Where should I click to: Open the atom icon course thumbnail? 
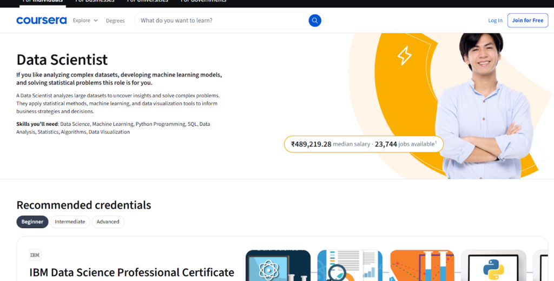click(x=278, y=265)
